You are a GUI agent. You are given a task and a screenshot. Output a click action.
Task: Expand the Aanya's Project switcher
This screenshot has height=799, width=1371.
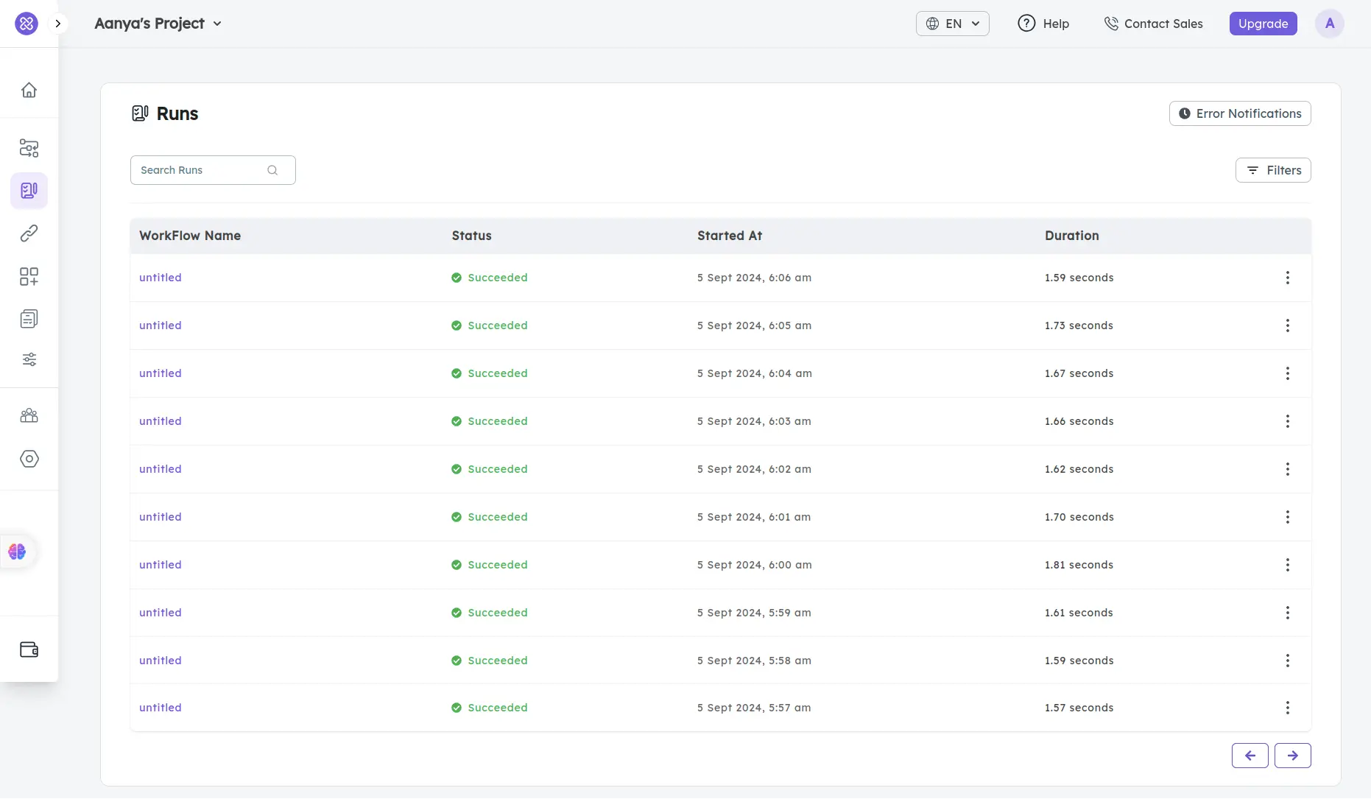click(x=158, y=23)
